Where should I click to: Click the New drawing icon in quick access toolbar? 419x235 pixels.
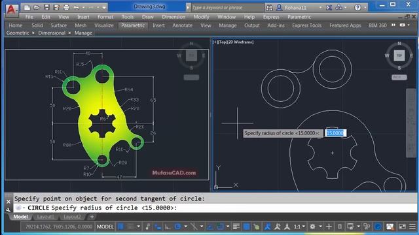[x=27, y=7]
